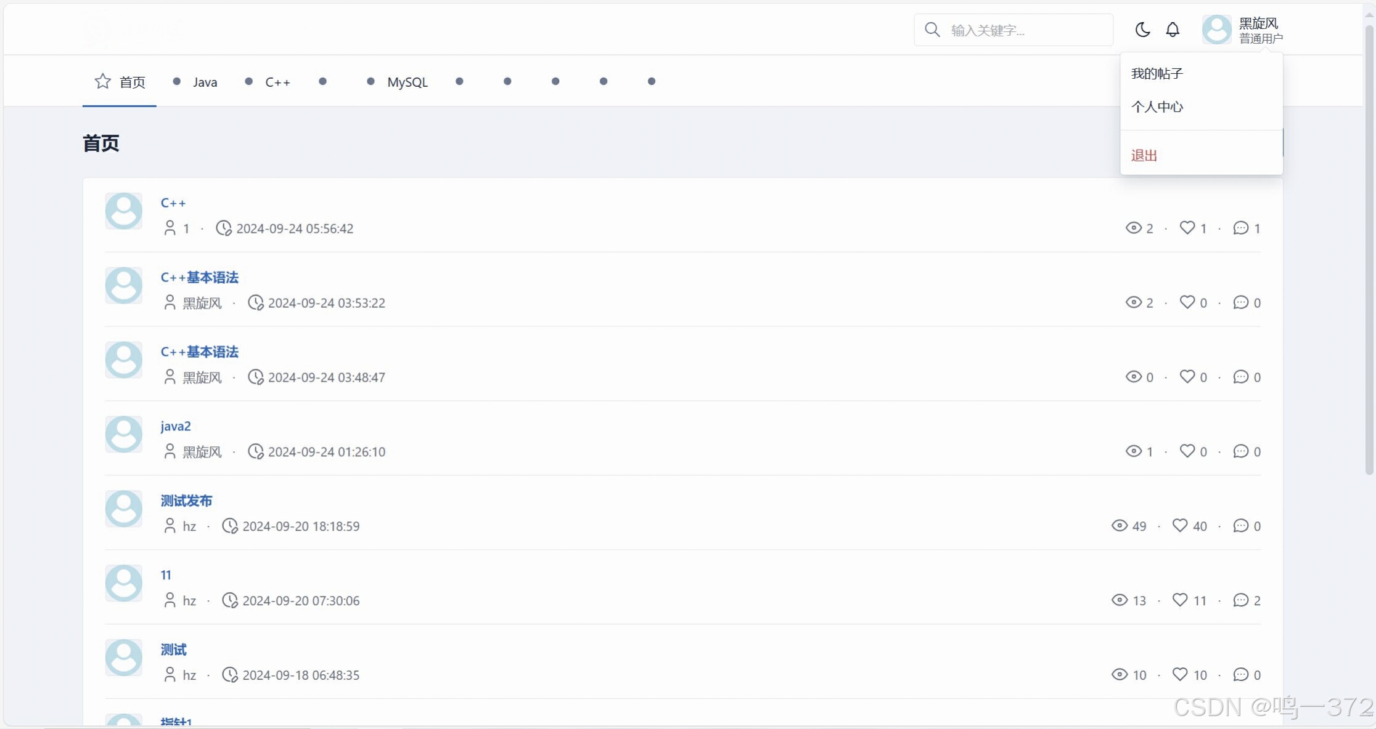
Task: Toggle dark mode with the moon icon
Action: point(1142,30)
